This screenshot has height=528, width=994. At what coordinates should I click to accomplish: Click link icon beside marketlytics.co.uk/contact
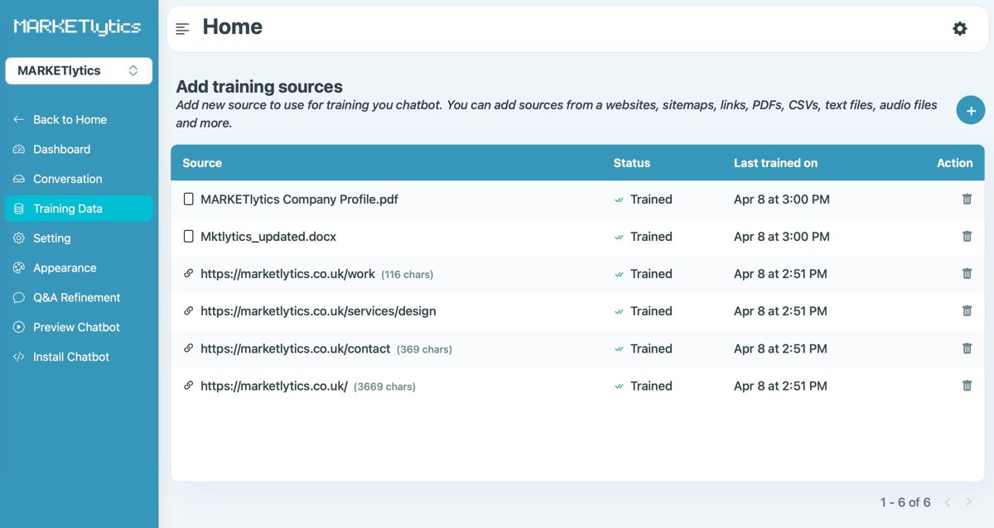pyautogui.click(x=189, y=348)
